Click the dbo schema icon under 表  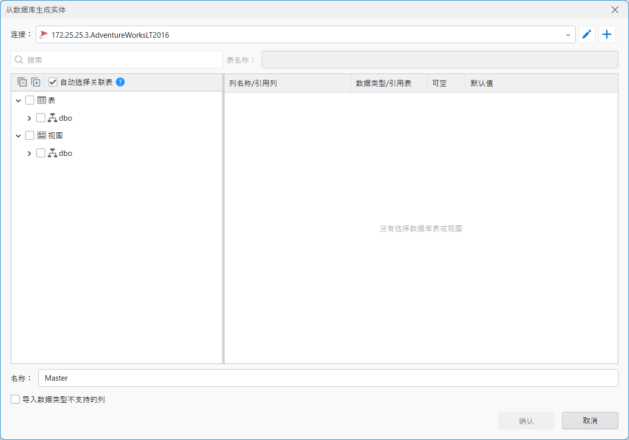click(x=52, y=118)
